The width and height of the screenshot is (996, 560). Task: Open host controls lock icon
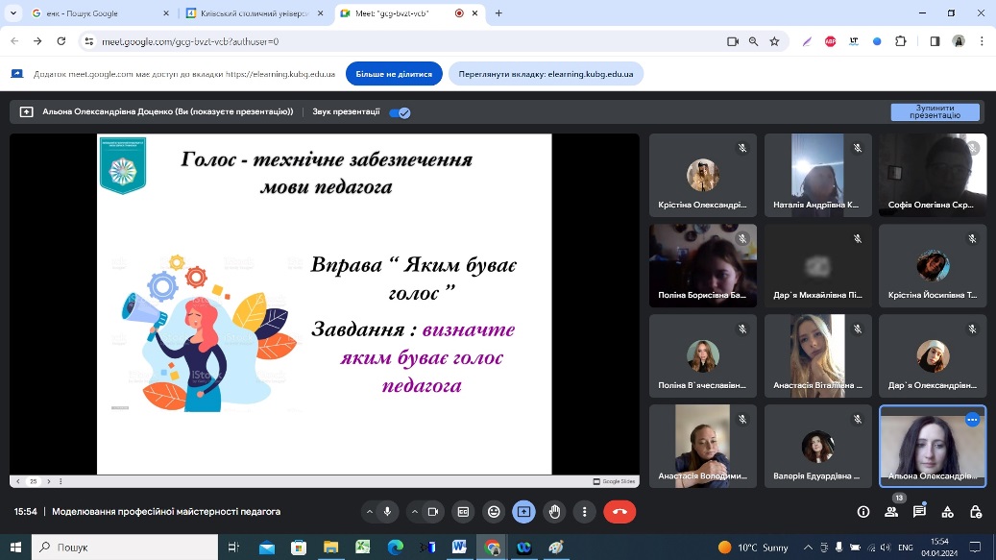[x=976, y=512]
